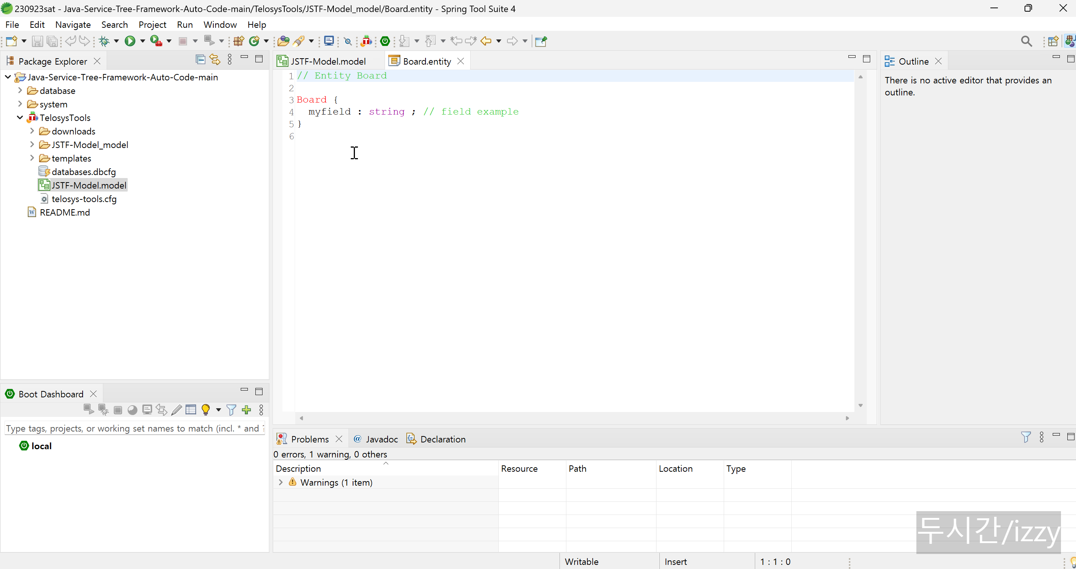Image resolution: width=1076 pixels, height=569 pixels.
Task: Open the Problems view menu dots
Action: coord(1042,437)
